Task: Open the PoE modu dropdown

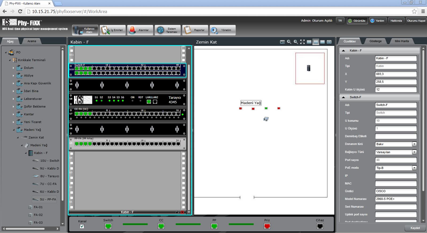Action: tap(414, 168)
